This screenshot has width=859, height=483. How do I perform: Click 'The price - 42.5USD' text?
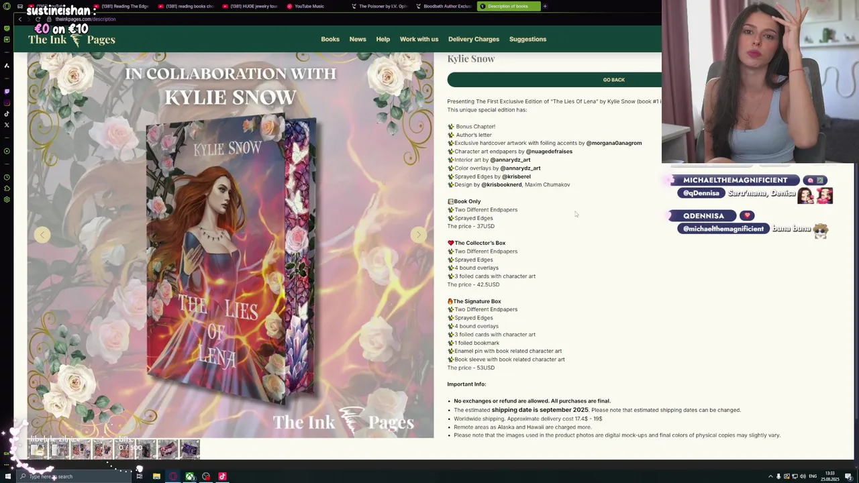tap(474, 284)
